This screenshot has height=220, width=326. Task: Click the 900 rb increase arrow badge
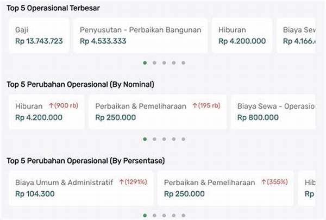point(64,105)
